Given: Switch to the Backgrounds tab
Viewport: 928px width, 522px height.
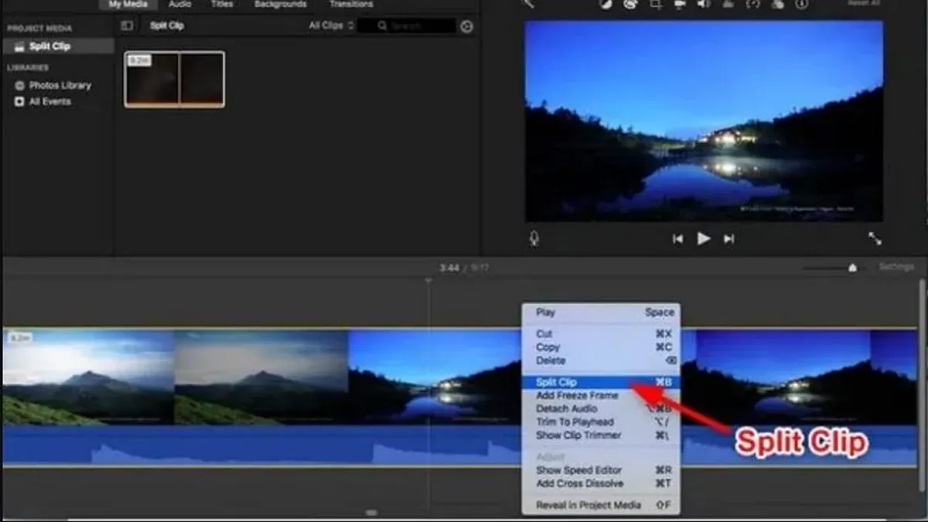Looking at the screenshot, I should (280, 4).
